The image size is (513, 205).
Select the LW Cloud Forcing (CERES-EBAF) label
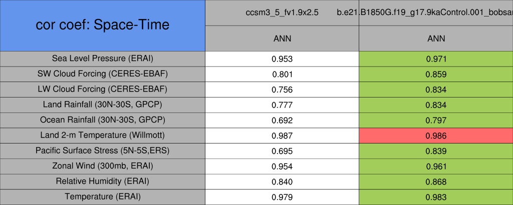103,89
